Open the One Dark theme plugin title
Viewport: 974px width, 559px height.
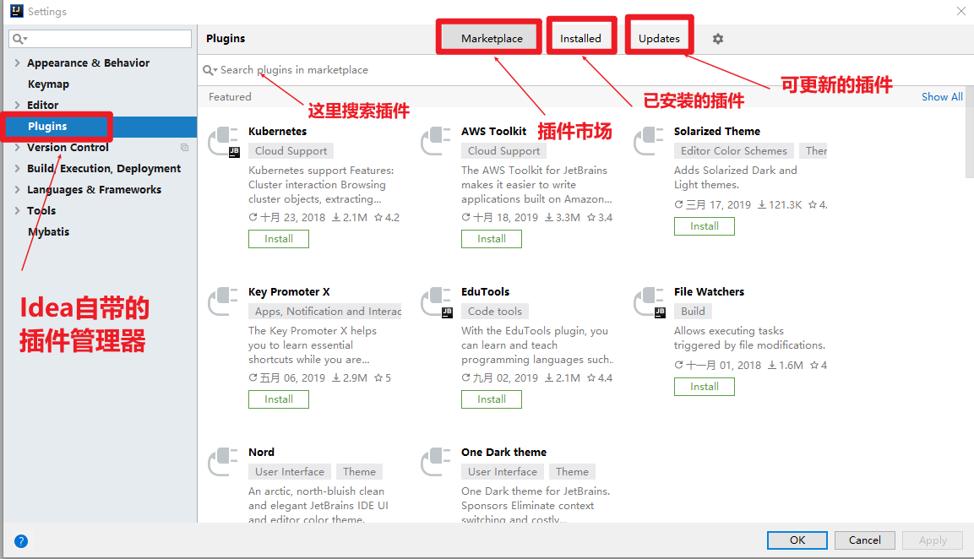[x=503, y=452]
